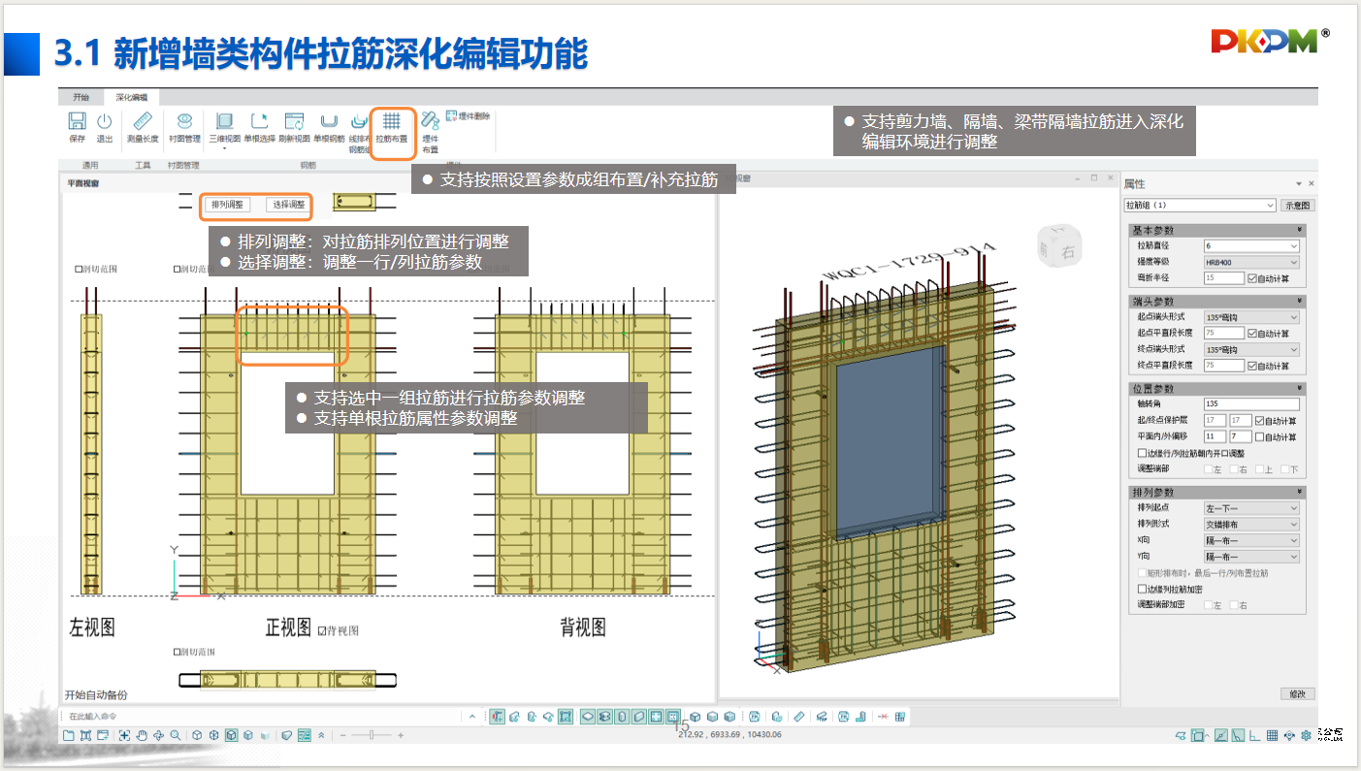
Task: Click the 保存 save icon
Action: [78, 122]
